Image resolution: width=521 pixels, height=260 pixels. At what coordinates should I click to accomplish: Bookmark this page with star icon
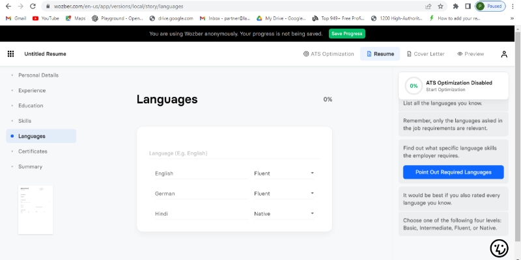(441, 6)
